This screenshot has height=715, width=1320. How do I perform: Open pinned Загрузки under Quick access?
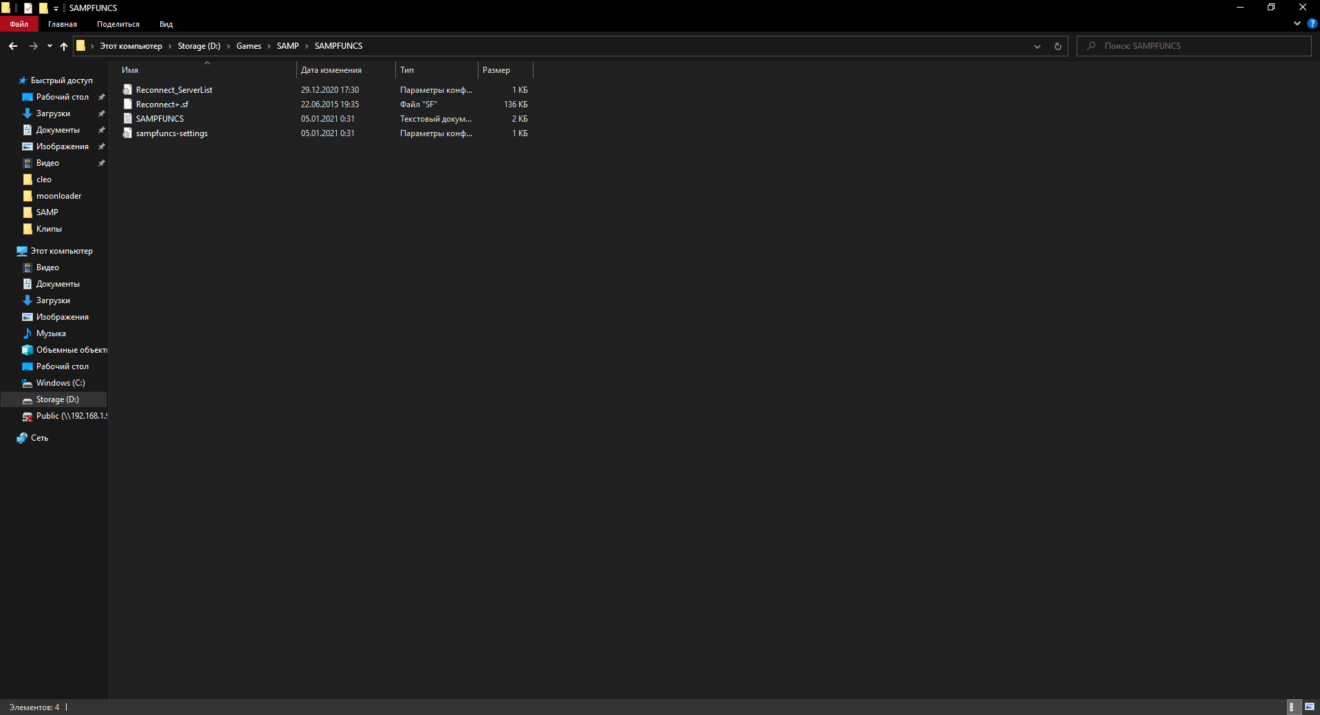53,113
